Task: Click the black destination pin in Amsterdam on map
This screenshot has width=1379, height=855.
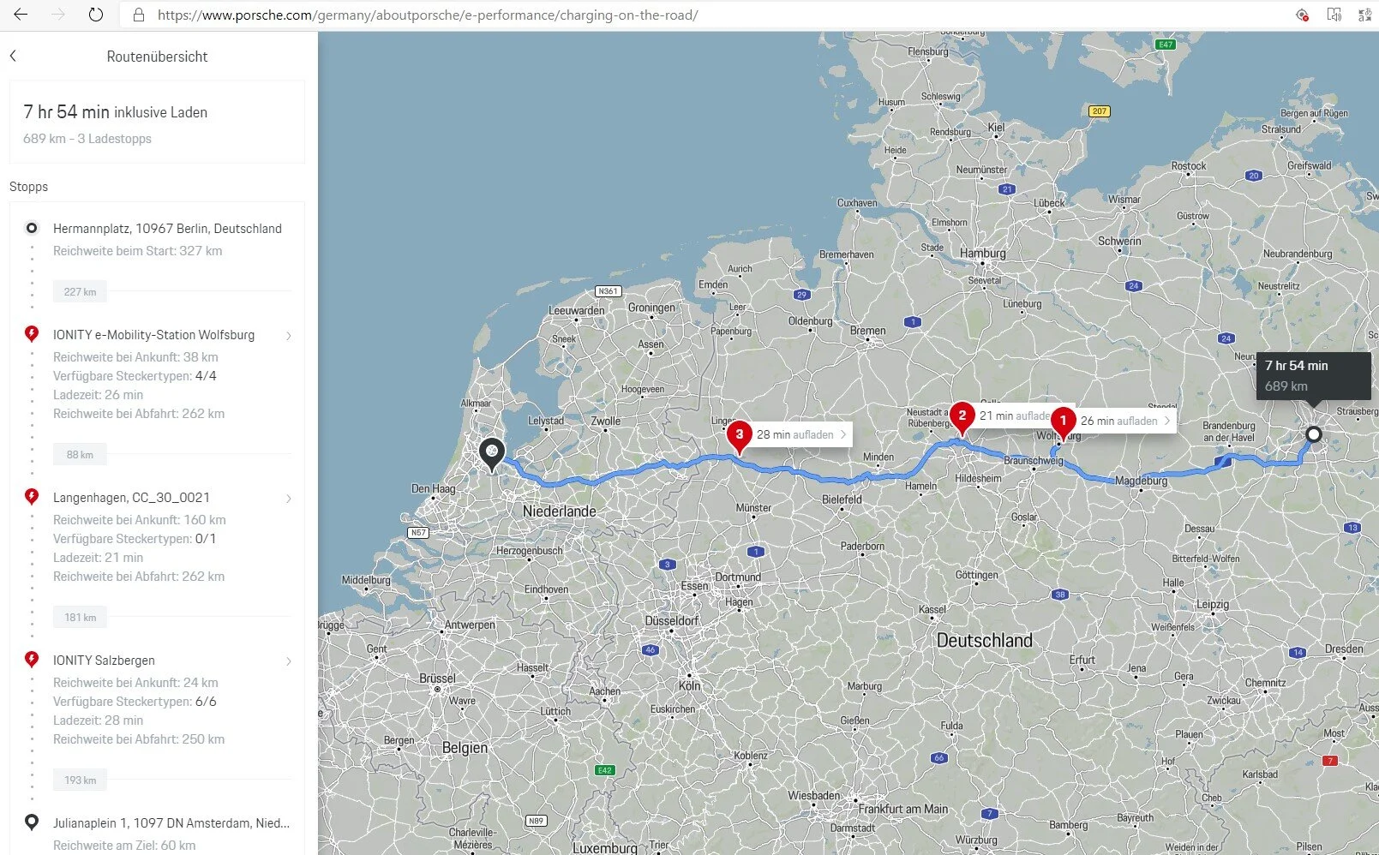Action: 492,454
